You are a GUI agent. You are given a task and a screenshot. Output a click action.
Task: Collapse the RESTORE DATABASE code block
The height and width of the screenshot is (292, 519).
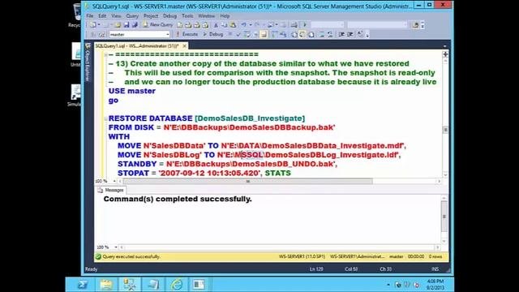click(105, 118)
